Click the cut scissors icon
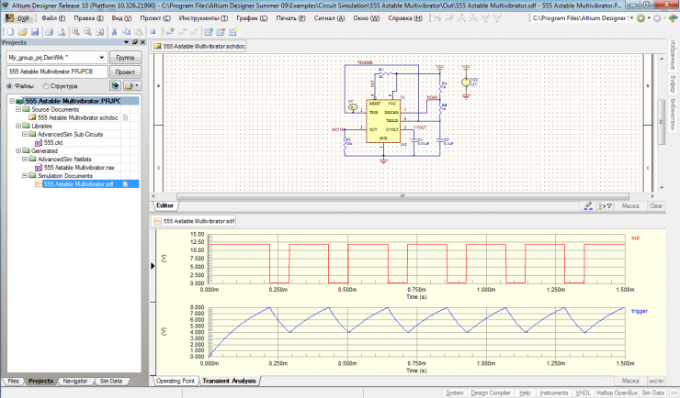680x398 pixels. pyautogui.click(x=115, y=32)
